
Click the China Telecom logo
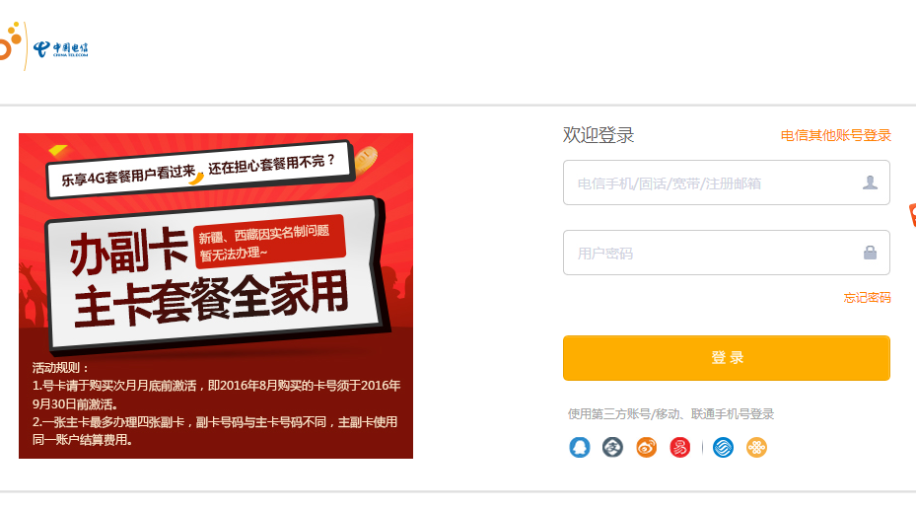[61, 49]
